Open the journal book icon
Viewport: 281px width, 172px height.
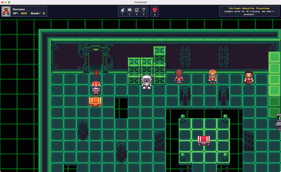pyautogui.click(x=129, y=10)
